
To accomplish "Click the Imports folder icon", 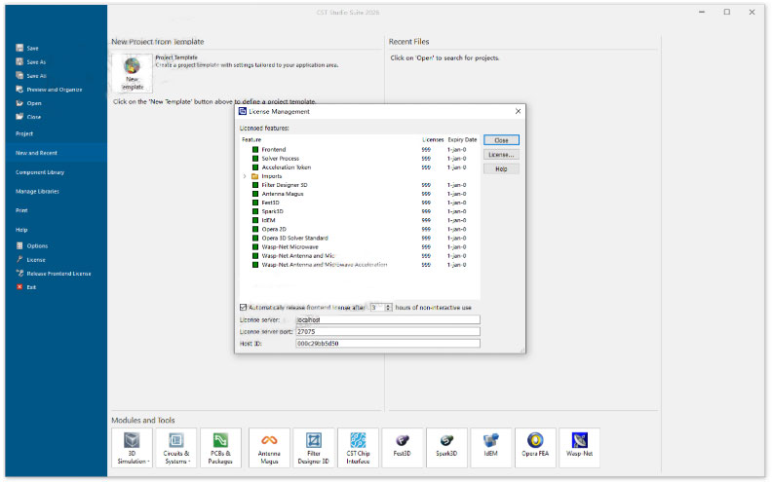I will pyautogui.click(x=255, y=176).
